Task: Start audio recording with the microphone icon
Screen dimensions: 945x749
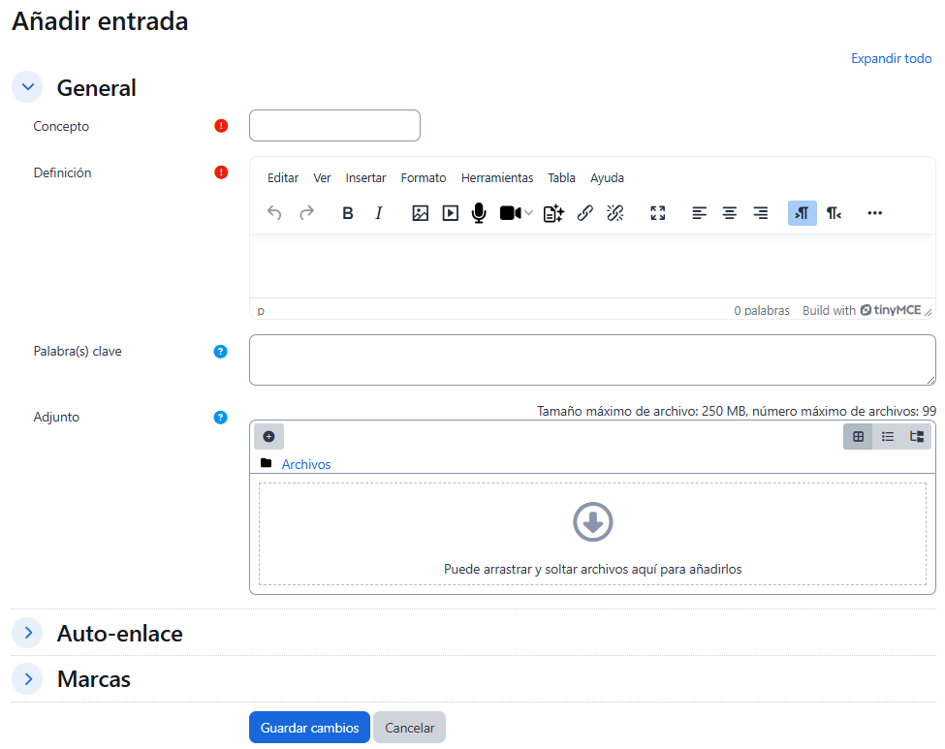Action: coord(479,213)
